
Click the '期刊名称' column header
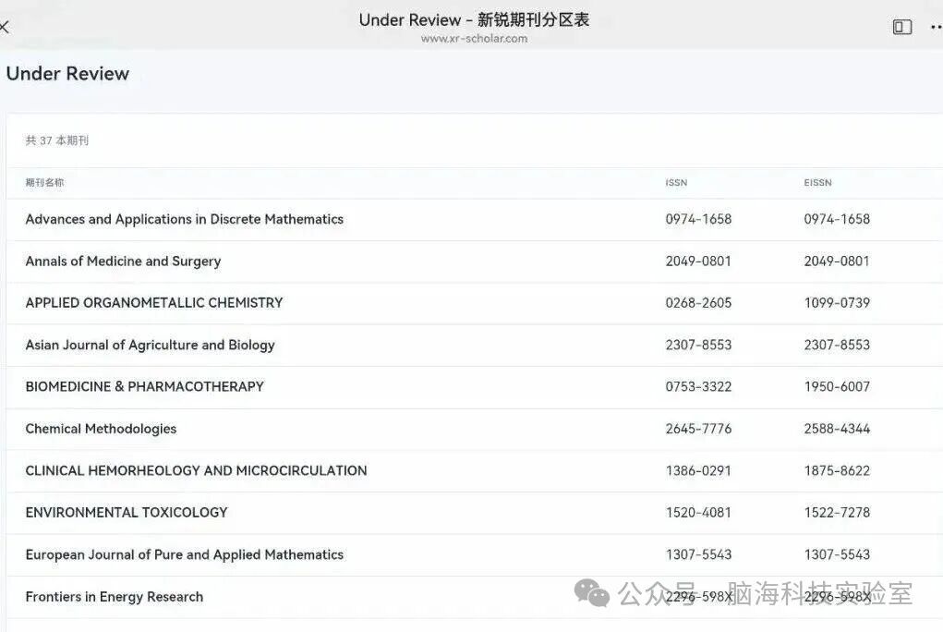pyautogui.click(x=44, y=182)
